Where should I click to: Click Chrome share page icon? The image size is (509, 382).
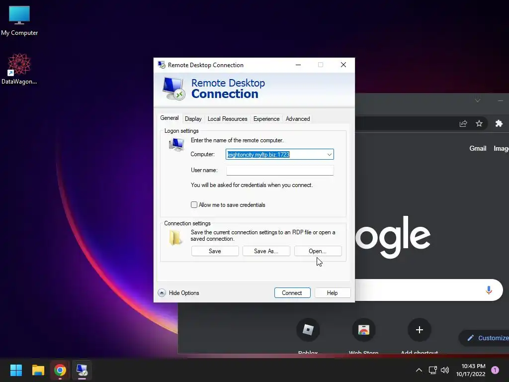click(x=463, y=123)
